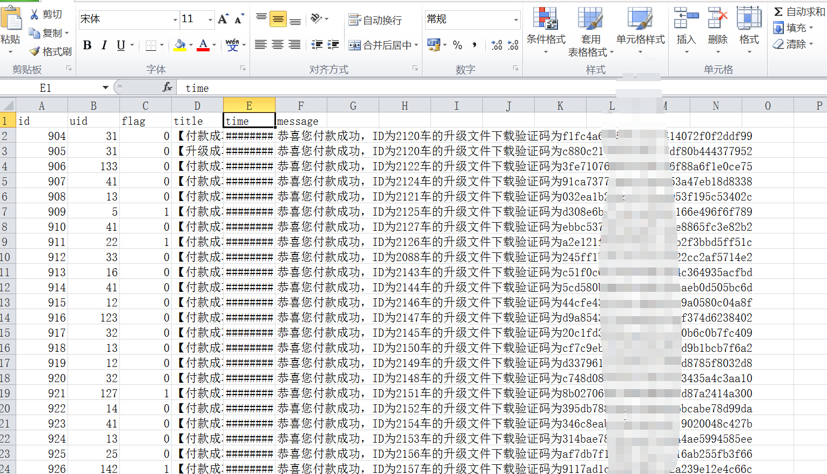Image resolution: width=827 pixels, height=474 pixels.
Task: Center text horizontally
Action: pyautogui.click(x=278, y=45)
